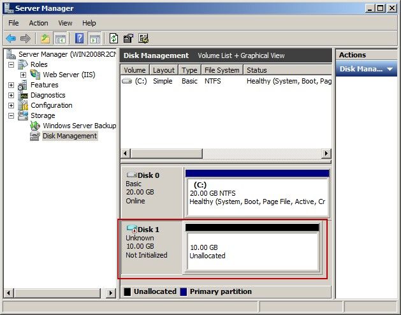Collapse the Roles tree node
This screenshot has height=315, width=401.
[11, 64]
